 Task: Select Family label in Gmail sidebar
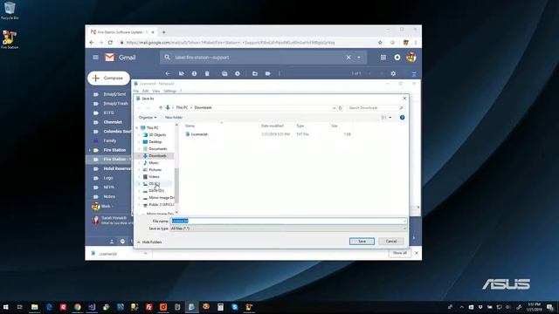tap(110, 140)
